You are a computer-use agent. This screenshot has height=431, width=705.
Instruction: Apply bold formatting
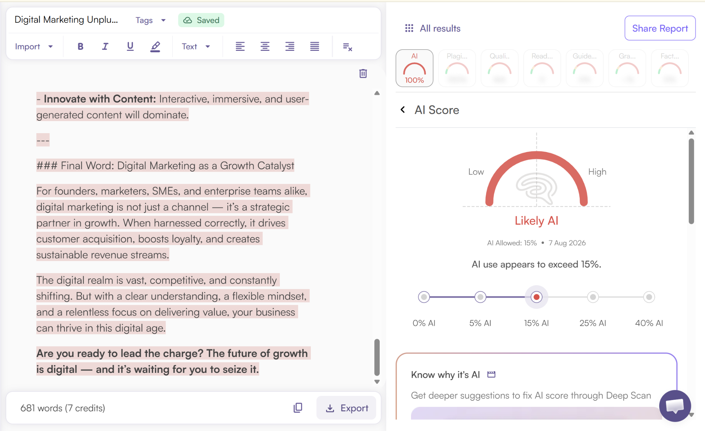[x=80, y=46]
